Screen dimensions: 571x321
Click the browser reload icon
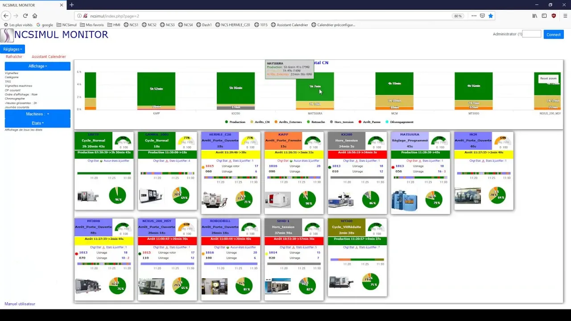click(x=25, y=16)
